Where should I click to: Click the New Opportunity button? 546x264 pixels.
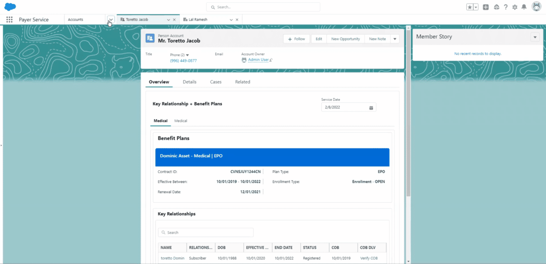345,39
